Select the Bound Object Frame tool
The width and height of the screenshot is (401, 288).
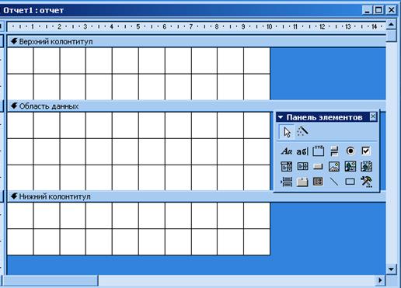366,166
